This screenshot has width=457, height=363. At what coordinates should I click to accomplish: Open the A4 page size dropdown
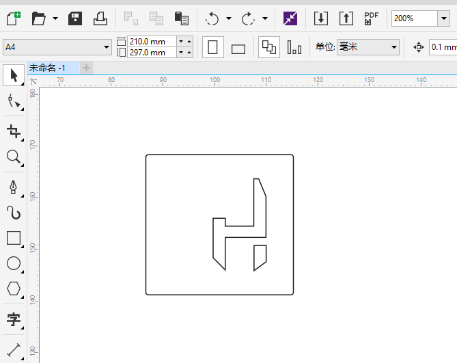(x=107, y=47)
